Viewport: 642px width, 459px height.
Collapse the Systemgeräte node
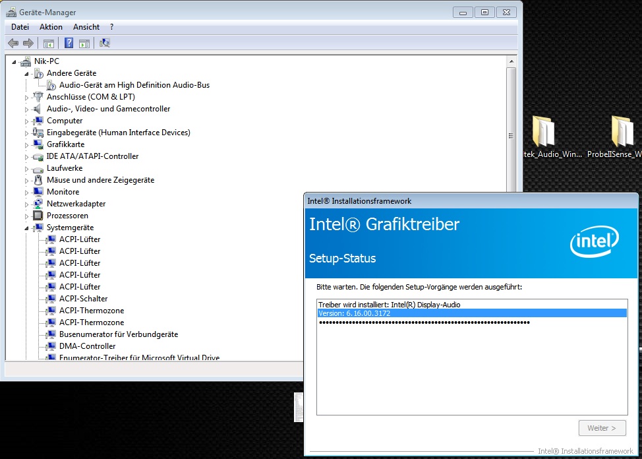pyautogui.click(x=26, y=228)
